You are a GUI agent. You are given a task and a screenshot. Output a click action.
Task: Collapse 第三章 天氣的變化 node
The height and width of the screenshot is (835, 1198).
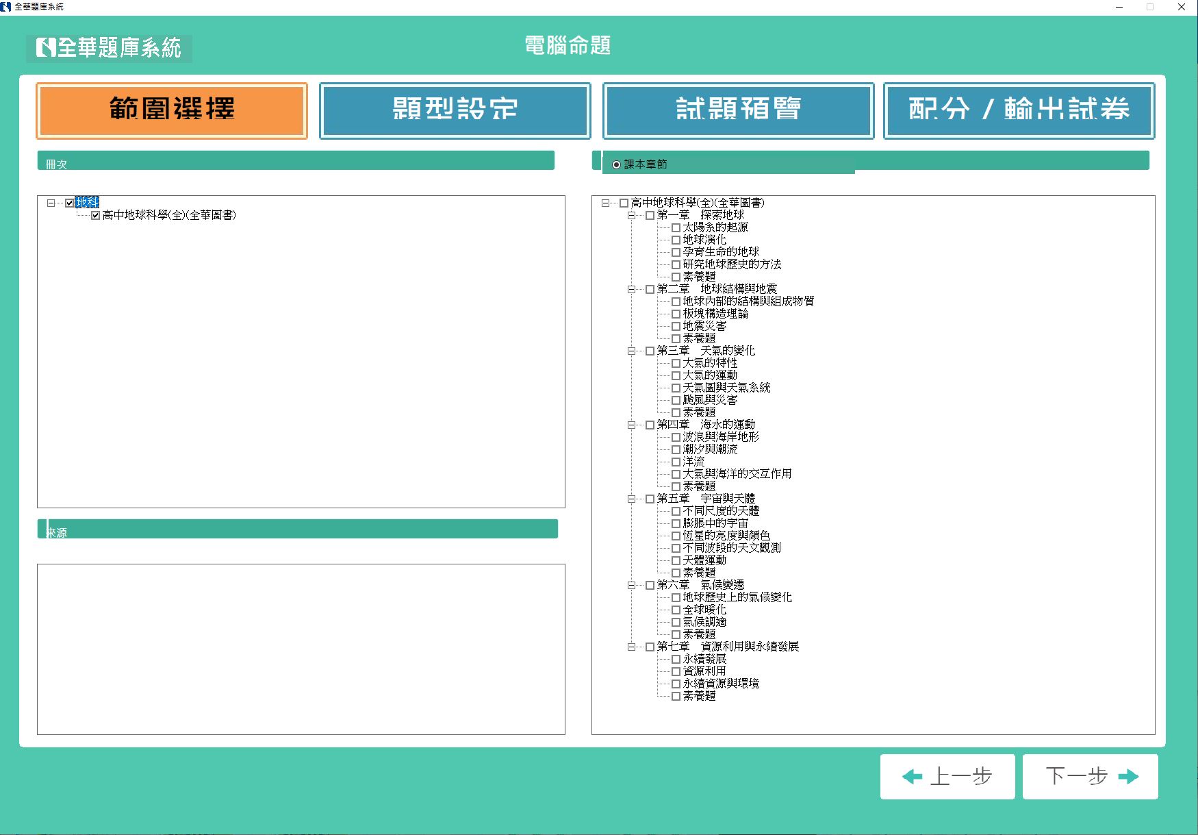(631, 351)
